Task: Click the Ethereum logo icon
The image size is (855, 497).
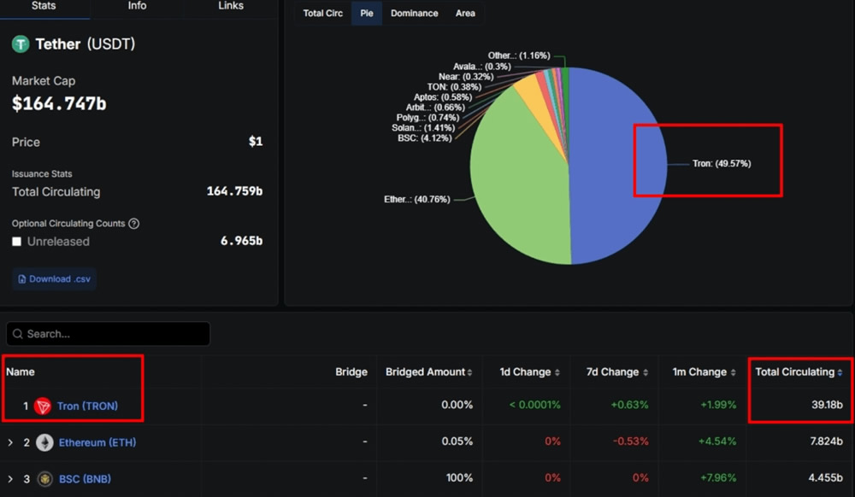Action: point(44,442)
